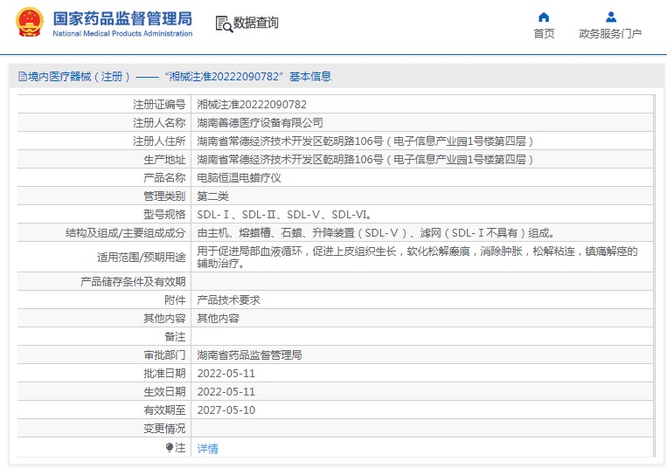Click the 用于促进局部血液循环 usage text
This screenshot has width=667, height=468.
click(417, 257)
